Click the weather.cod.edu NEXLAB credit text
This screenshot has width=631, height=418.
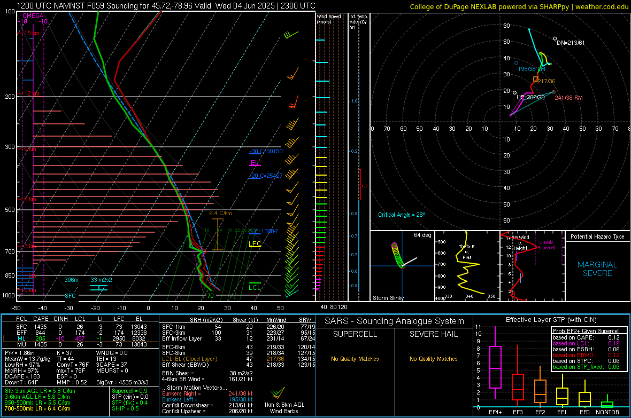click(519, 6)
